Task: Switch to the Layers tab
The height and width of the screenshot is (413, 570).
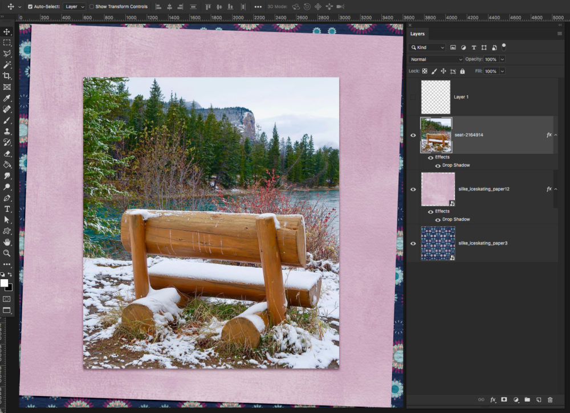Action: click(x=417, y=34)
